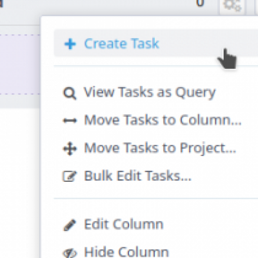Image resolution: width=258 pixels, height=258 pixels.
Task: Select the Create Task menu entry
Action: click(x=121, y=44)
